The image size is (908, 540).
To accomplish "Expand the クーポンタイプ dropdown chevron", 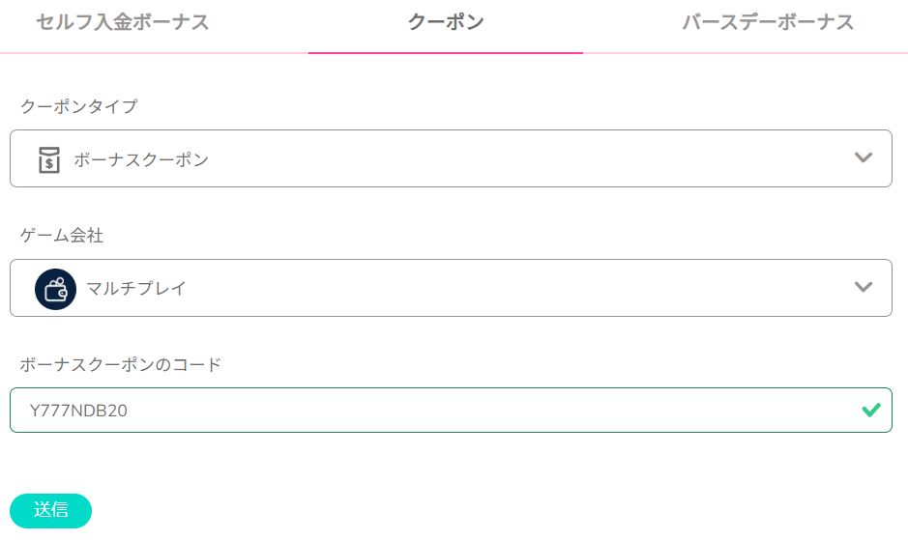I will pyautogui.click(x=864, y=157).
